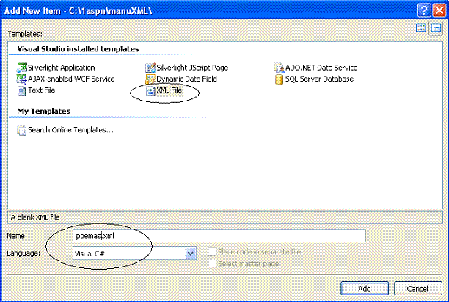The width and height of the screenshot is (449, 302).
Task: Select the Text File template icon
Action: (x=22, y=90)
